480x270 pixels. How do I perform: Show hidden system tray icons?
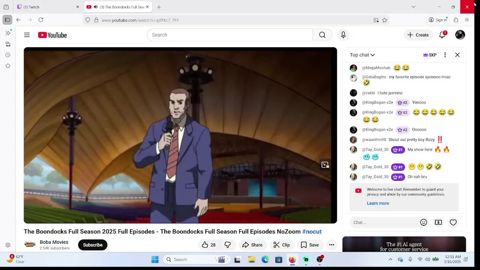(x=390, y=259)
